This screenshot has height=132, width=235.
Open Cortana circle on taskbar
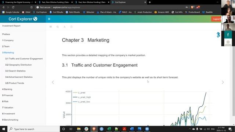click(64, 129)
